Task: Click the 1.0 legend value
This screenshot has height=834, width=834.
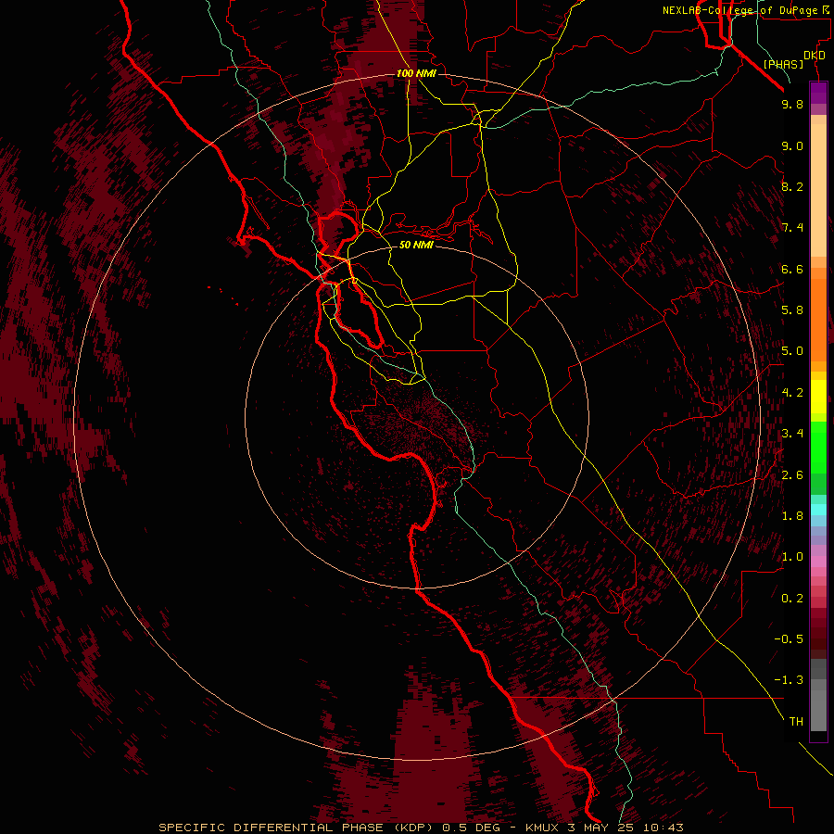Action: coord(792,557)
